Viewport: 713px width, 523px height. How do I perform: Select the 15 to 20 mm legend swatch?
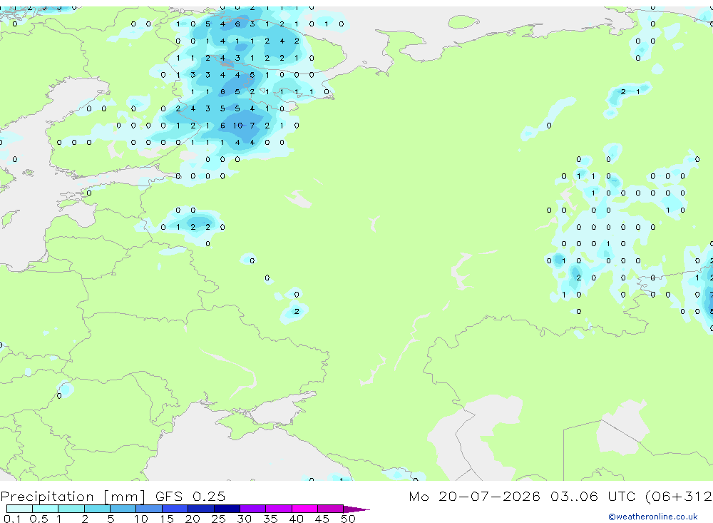click(175, 509)
